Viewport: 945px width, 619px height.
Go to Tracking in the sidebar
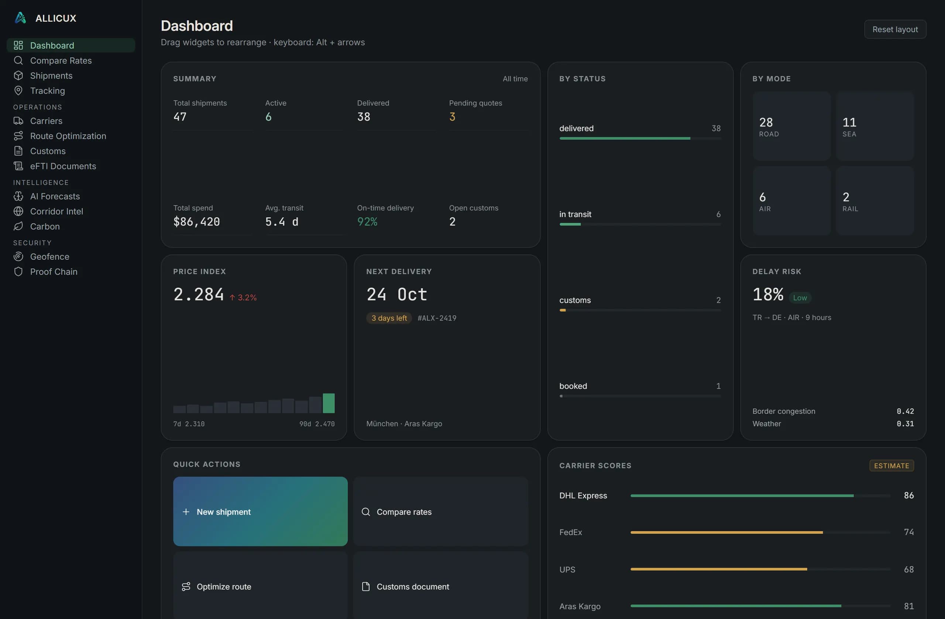click(71, 90)
